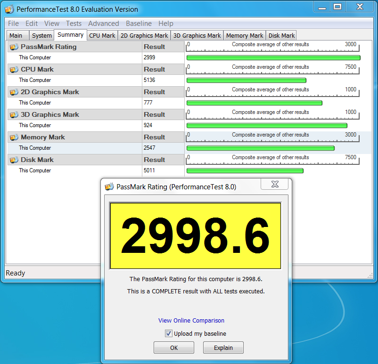This screenshot has width=378, height=364.
Task: Click the PassMark Rating dialog title icon
Action: click(109, 186)
